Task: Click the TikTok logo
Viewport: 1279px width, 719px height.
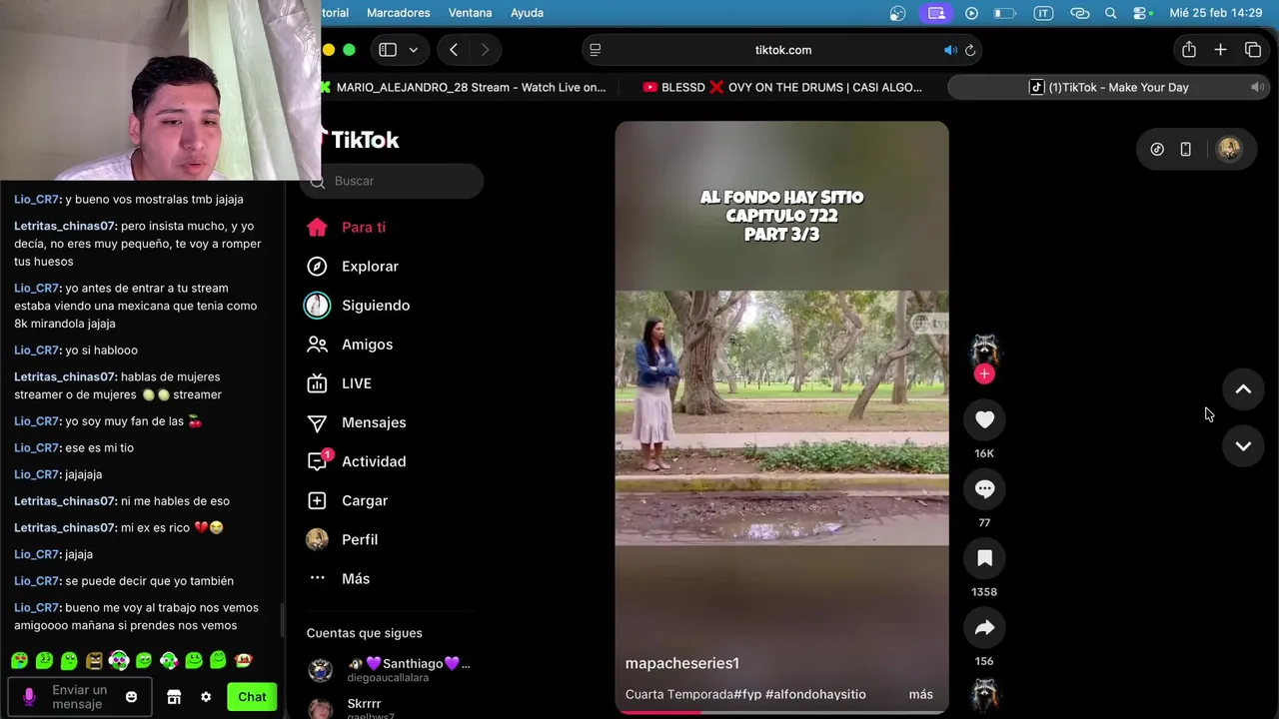Action: tap(362, 140)
